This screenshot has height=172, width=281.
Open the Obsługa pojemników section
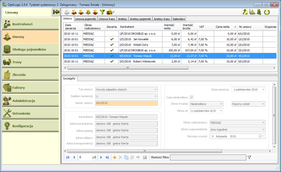[x=30, y=49]
